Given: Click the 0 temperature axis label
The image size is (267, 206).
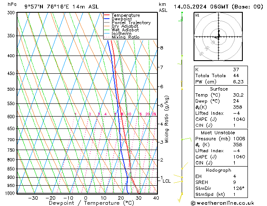Looking at the screenshot, I should pos(86,198).
